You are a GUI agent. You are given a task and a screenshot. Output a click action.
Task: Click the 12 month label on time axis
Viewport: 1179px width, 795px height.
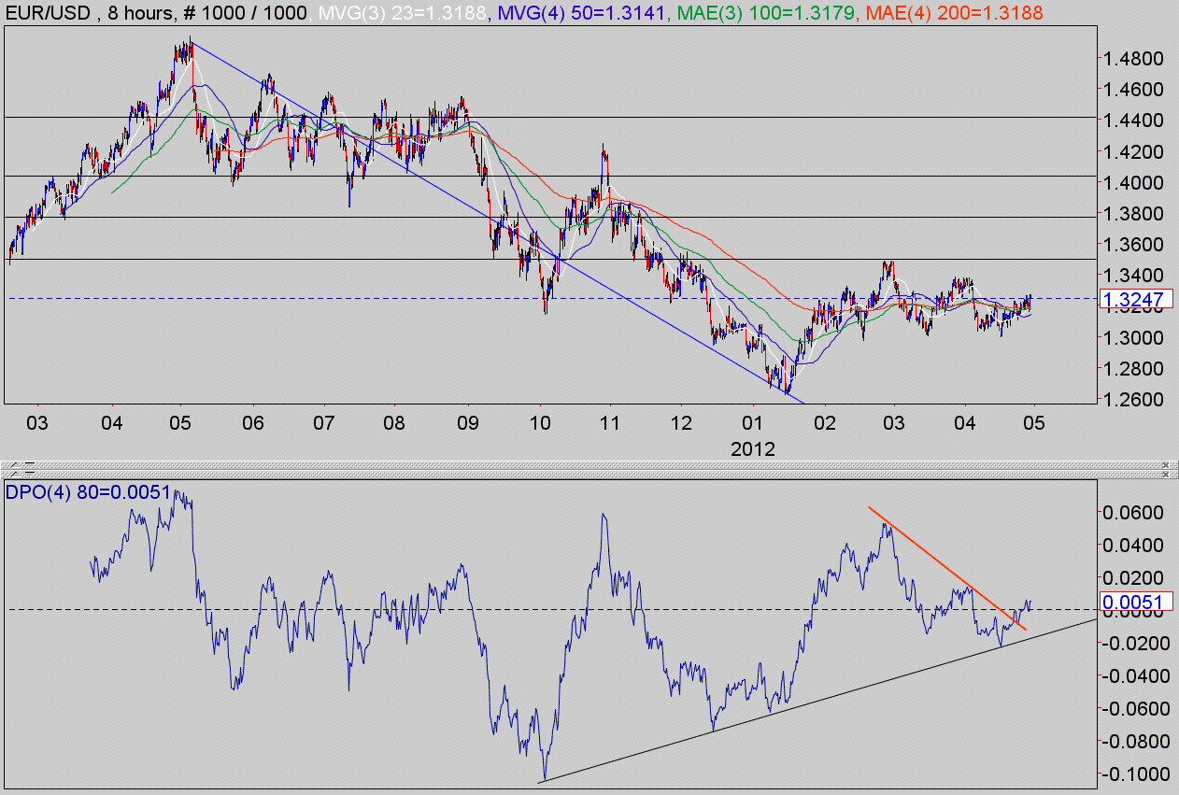683,425
